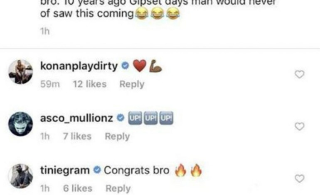Image resolution: width=320 pixels, height=195 pixels.
Task: Reply to tiniegram's Congrats bro comment
Action: [x=118, y=188]
